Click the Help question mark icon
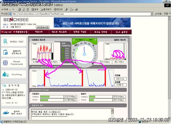 click(95, 40)
